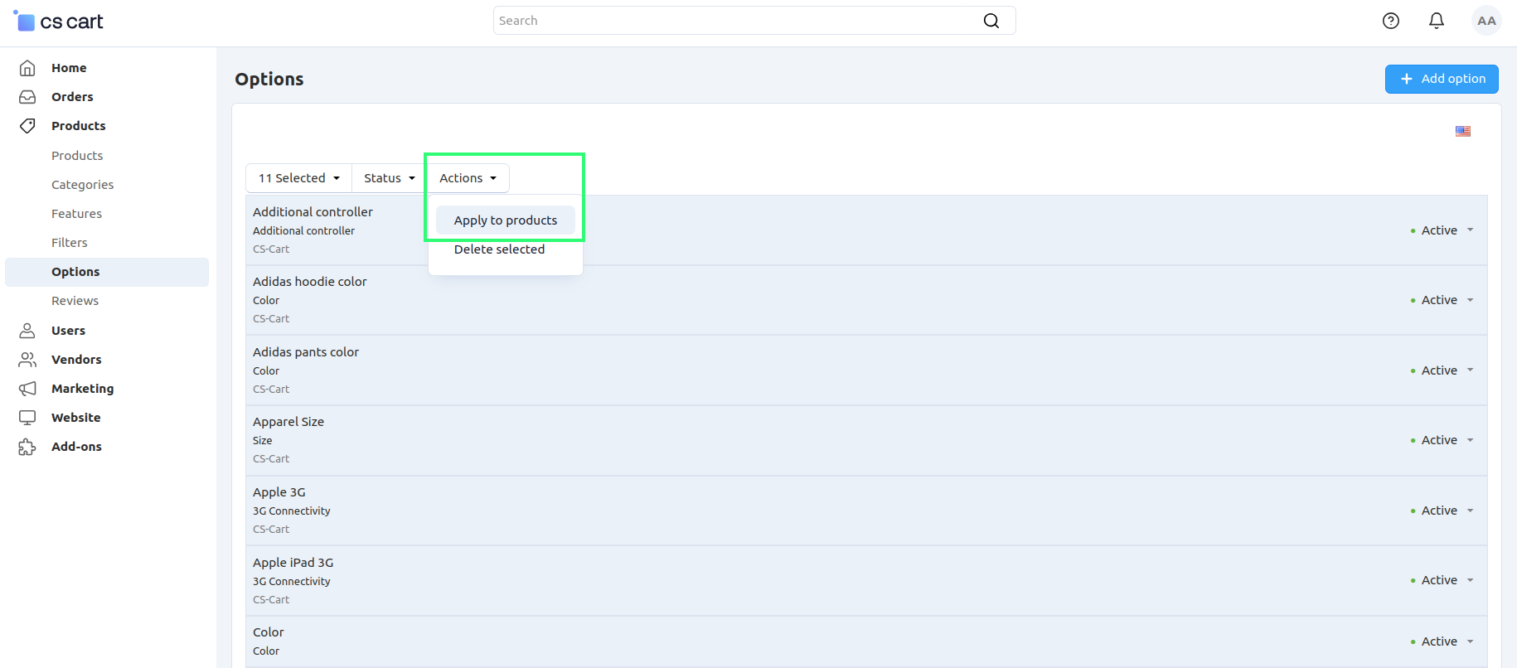
Task: Open the Orders section in the sidebar
Action: tap(72, 97)
